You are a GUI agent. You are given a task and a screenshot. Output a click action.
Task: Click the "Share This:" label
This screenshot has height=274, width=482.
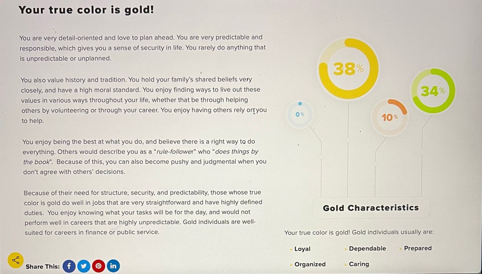[42, 266]
